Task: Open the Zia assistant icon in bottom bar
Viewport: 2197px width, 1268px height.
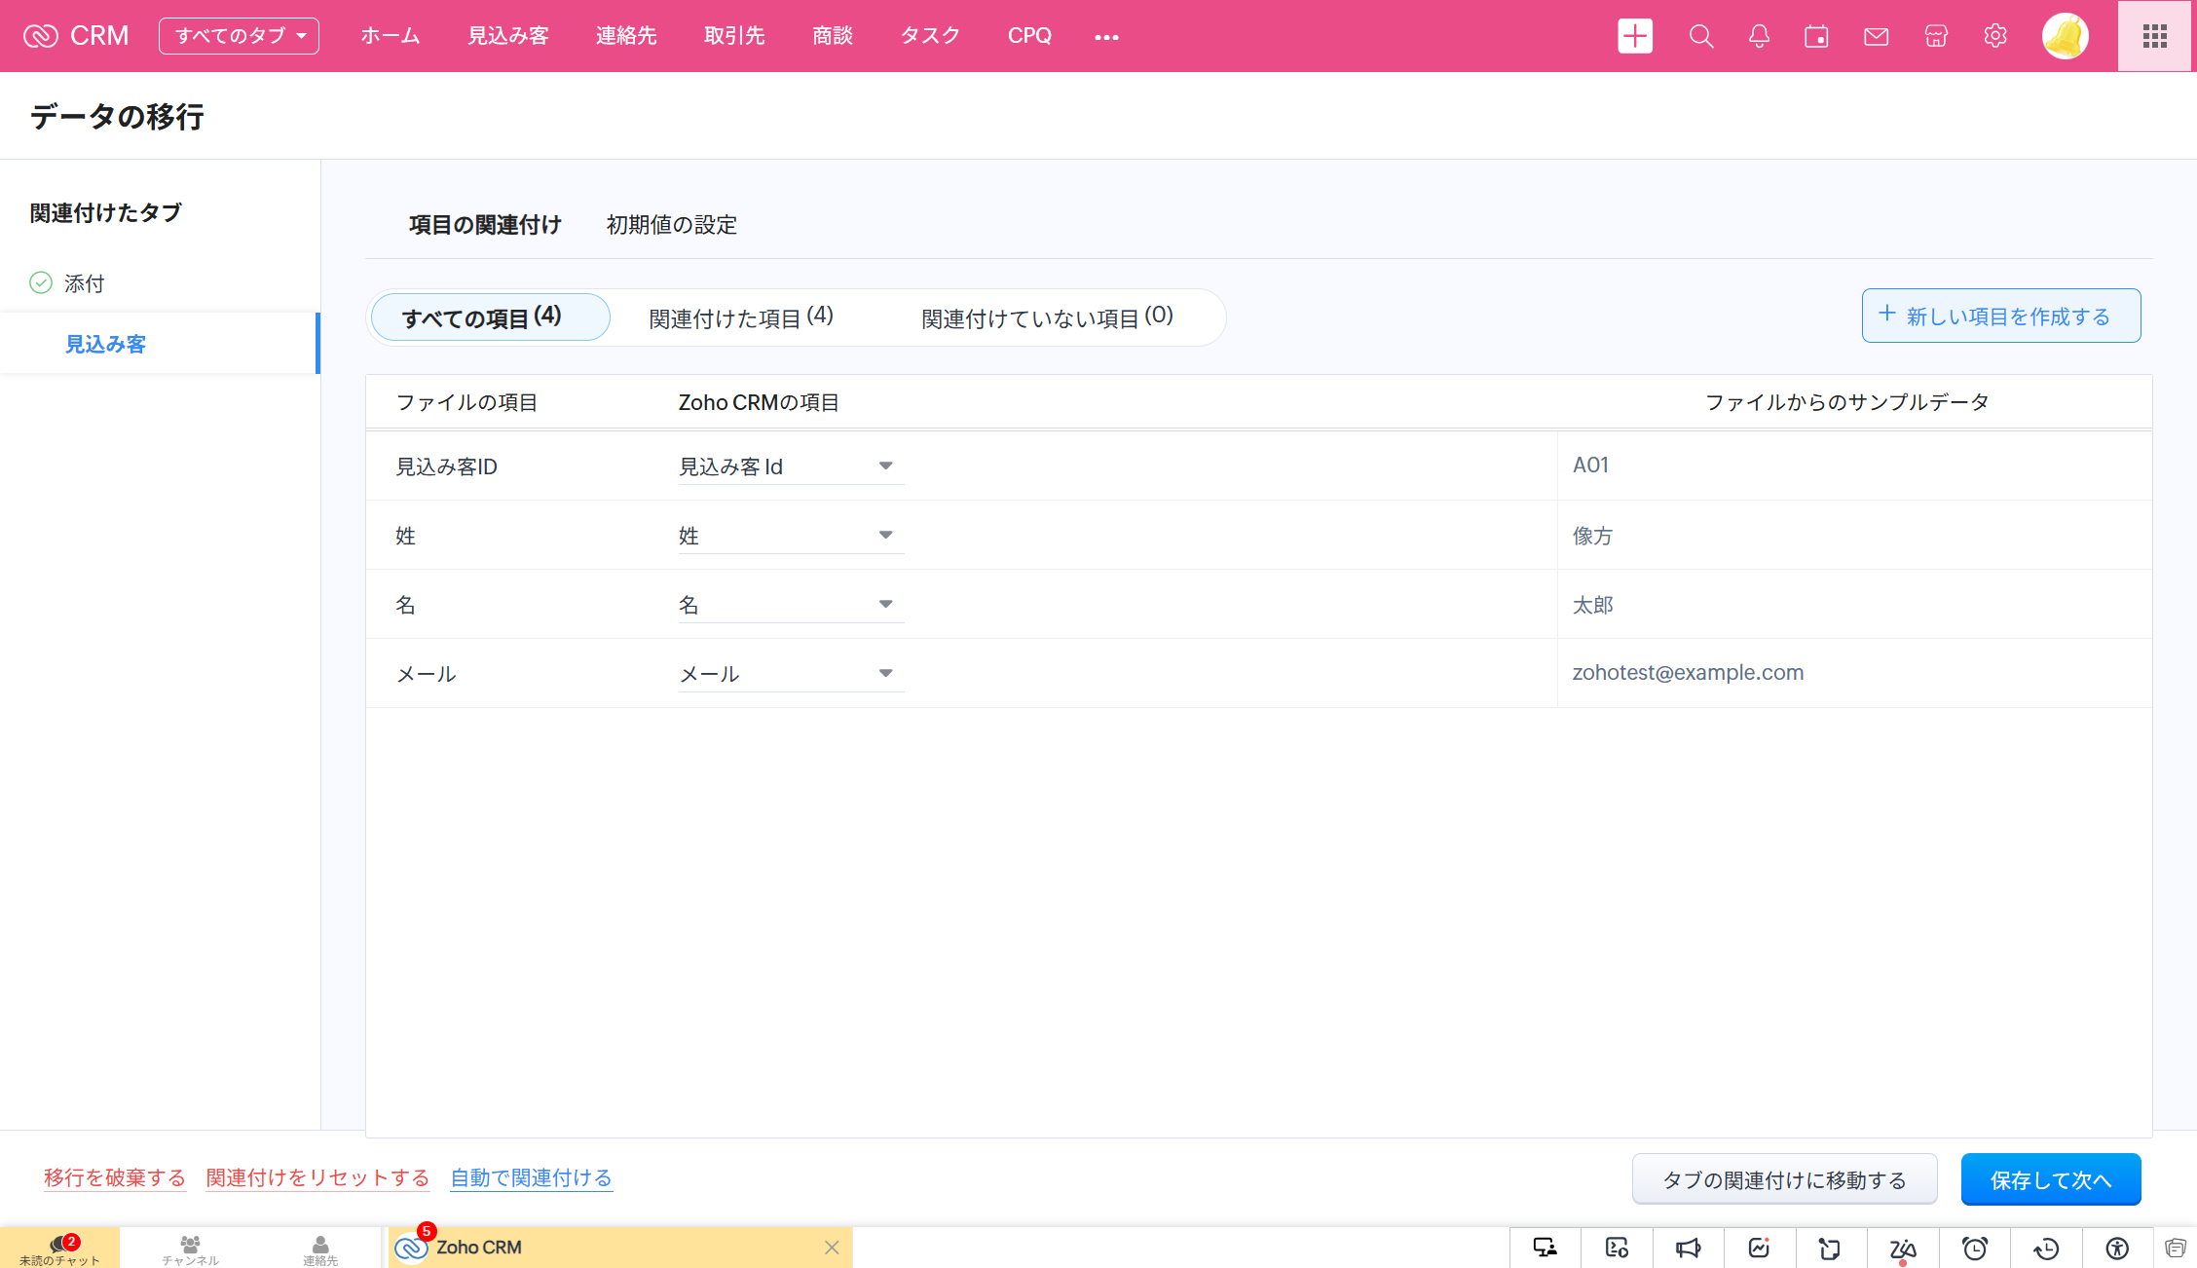Action: click(x=1902, y=1248)
